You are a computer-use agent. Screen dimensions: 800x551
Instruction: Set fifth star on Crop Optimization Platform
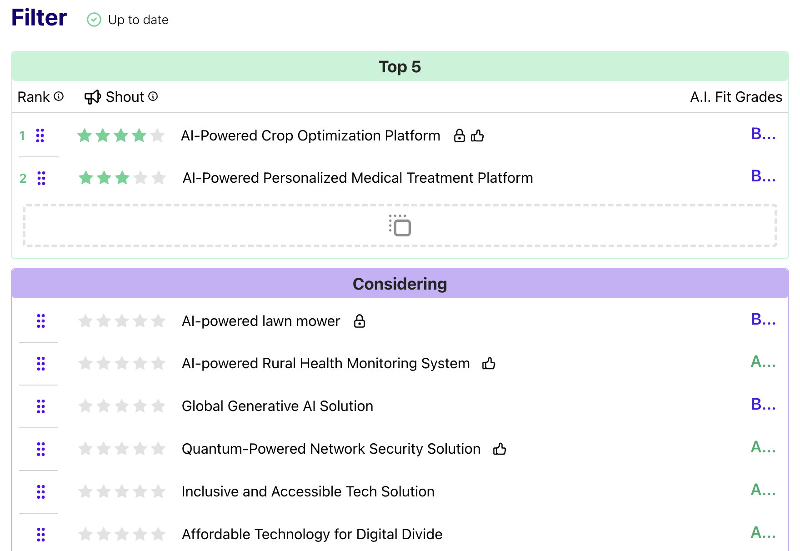click(157, 135)
